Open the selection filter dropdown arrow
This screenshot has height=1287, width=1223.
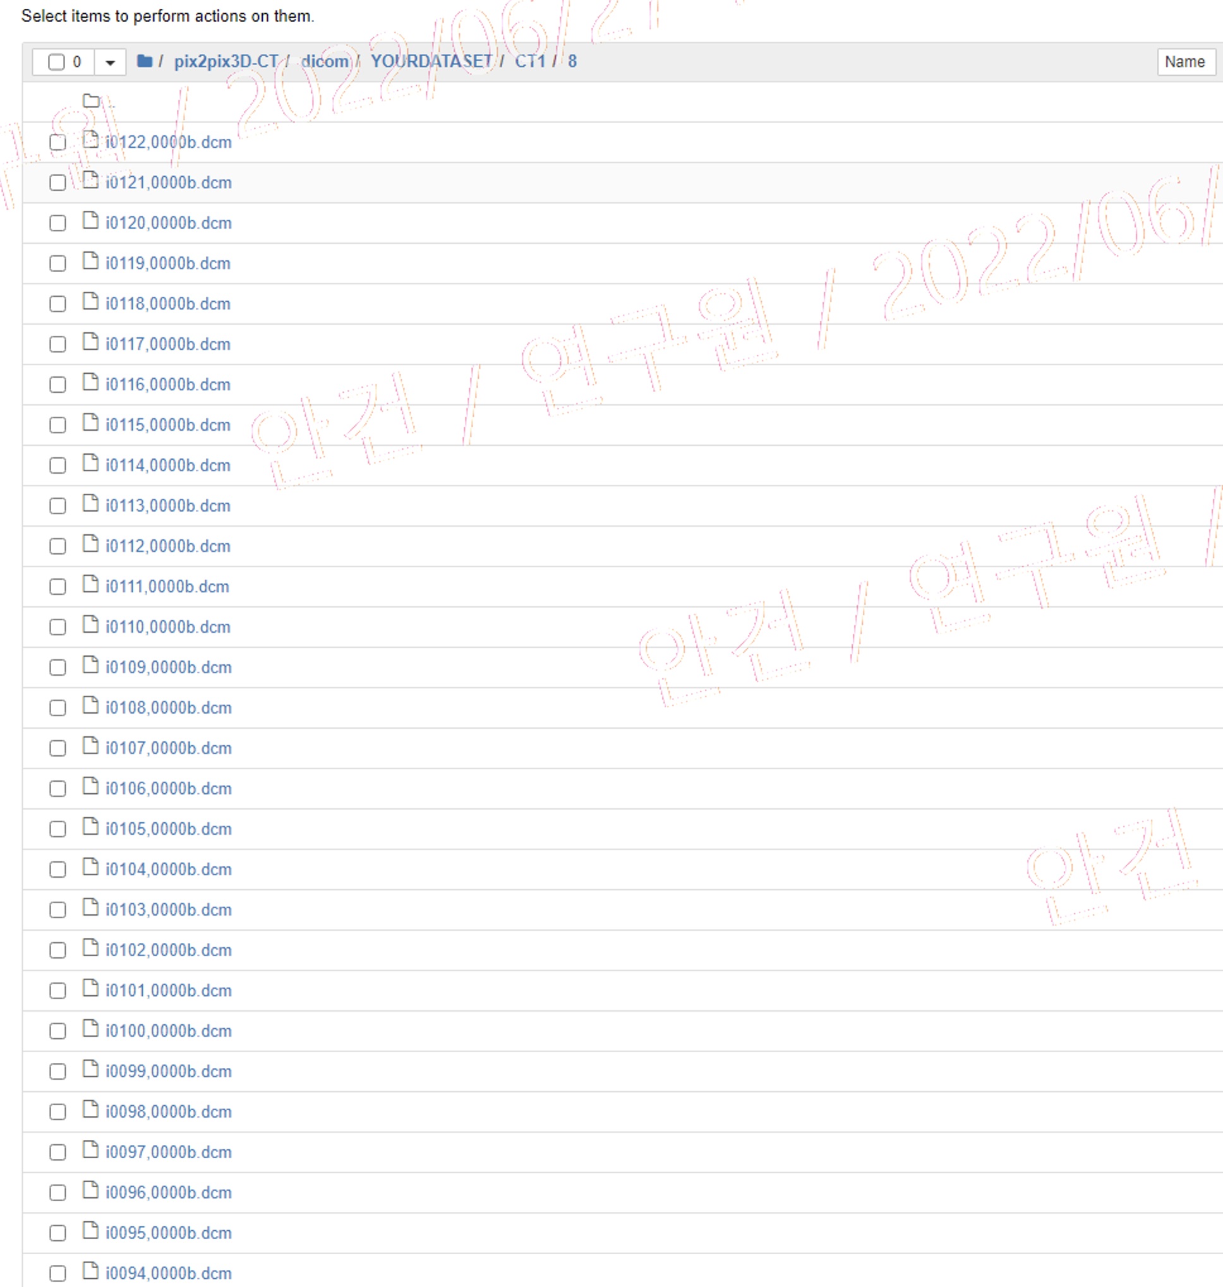point(109,62)
